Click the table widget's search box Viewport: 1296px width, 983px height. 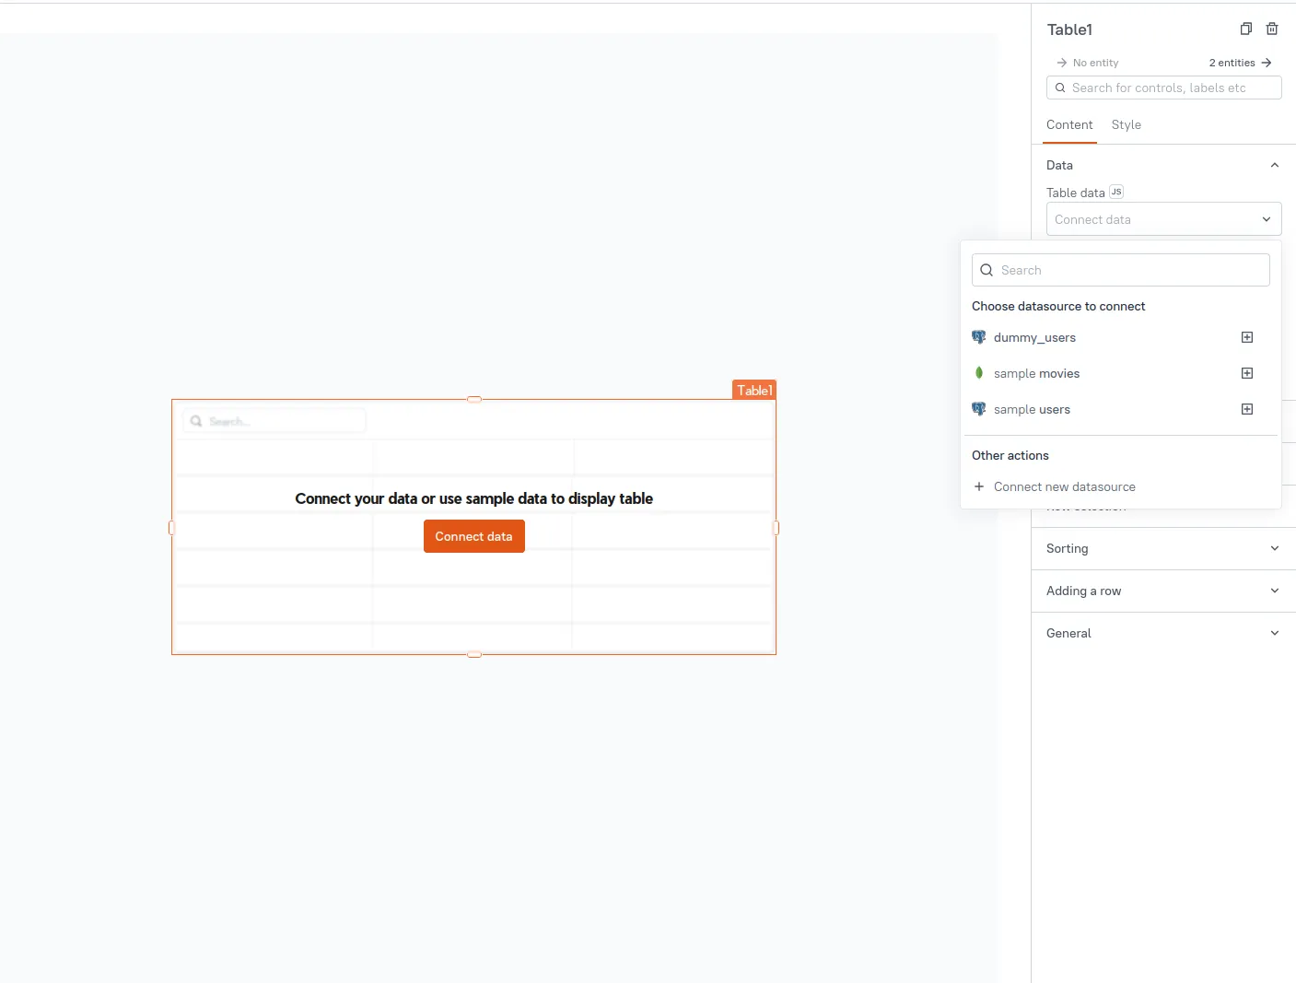[x=274, y=421]
